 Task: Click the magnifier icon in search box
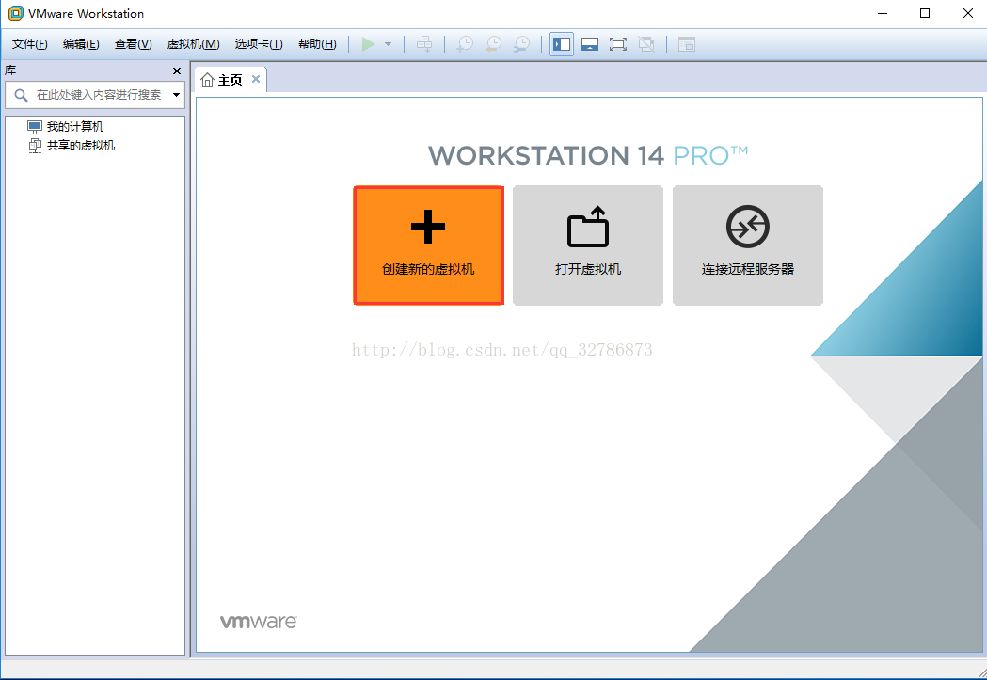(x=21, y=95)
